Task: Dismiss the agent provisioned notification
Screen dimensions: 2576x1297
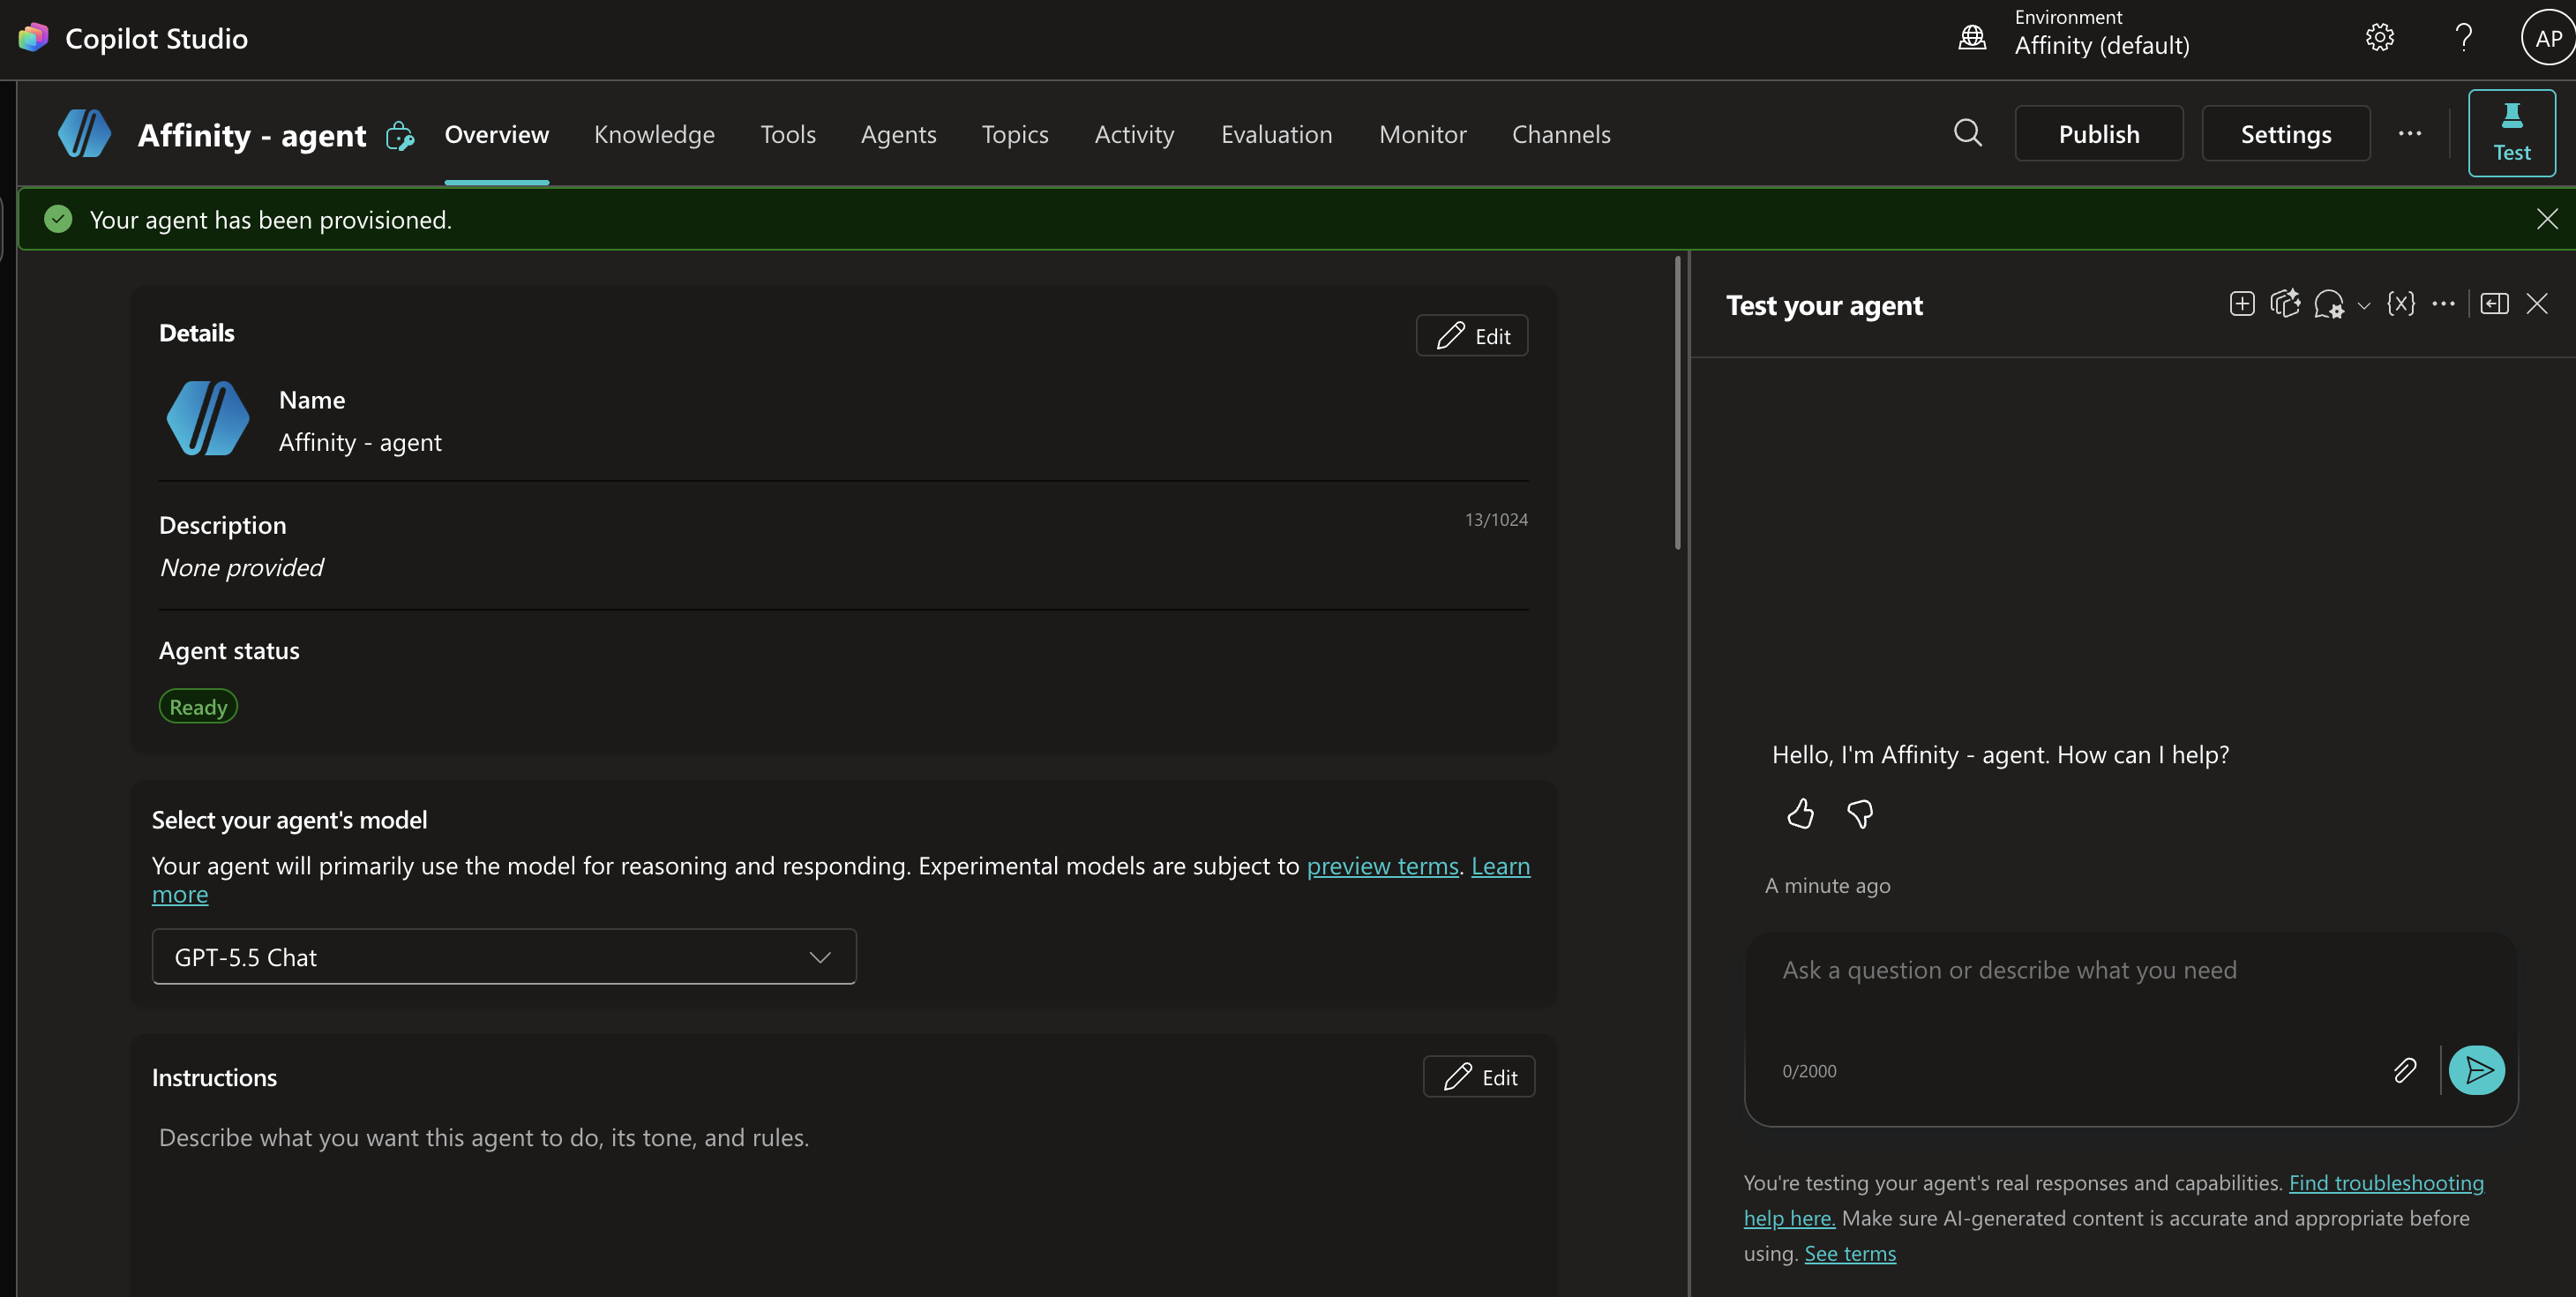Action: pos(2547,219)
